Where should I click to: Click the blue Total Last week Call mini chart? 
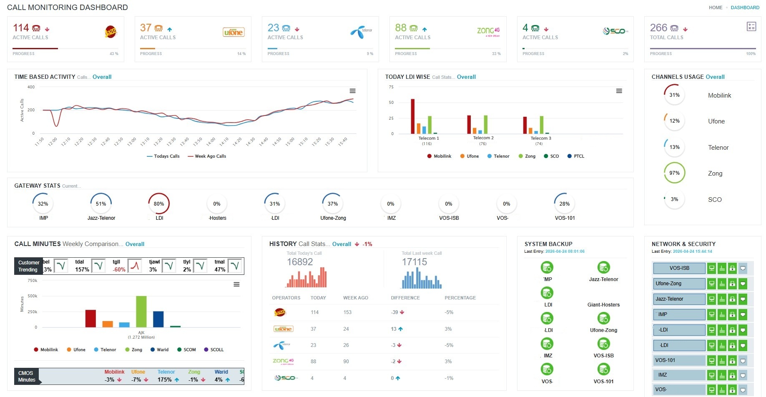click(422, 278)
